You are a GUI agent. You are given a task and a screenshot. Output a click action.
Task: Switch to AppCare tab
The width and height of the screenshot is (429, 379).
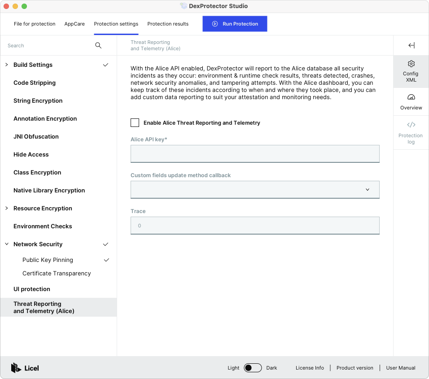coord(74,24)
